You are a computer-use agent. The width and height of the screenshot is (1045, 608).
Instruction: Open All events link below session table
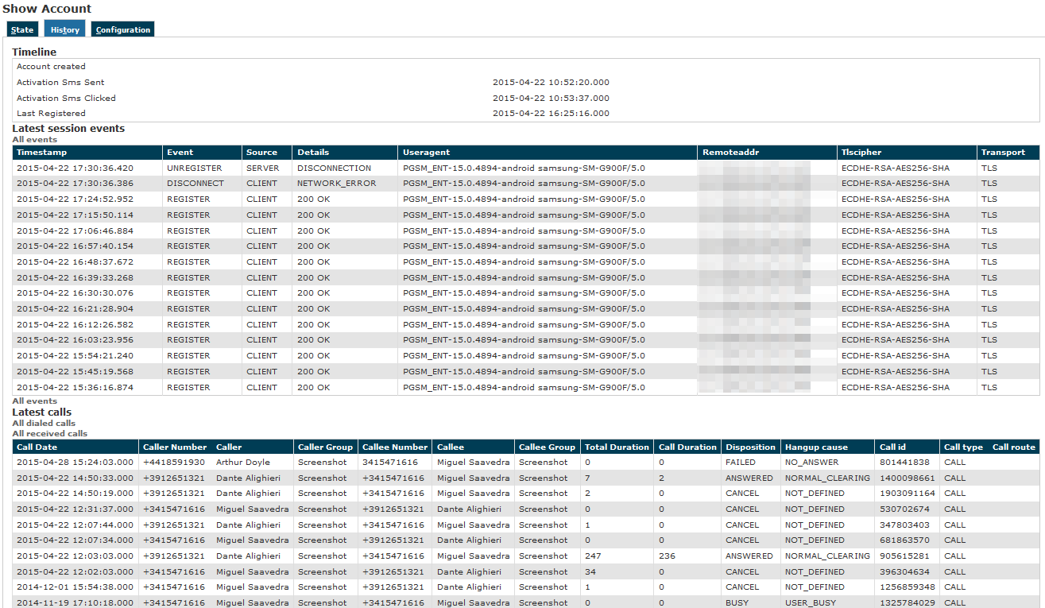pyautogui.click(x=34, y=401)
